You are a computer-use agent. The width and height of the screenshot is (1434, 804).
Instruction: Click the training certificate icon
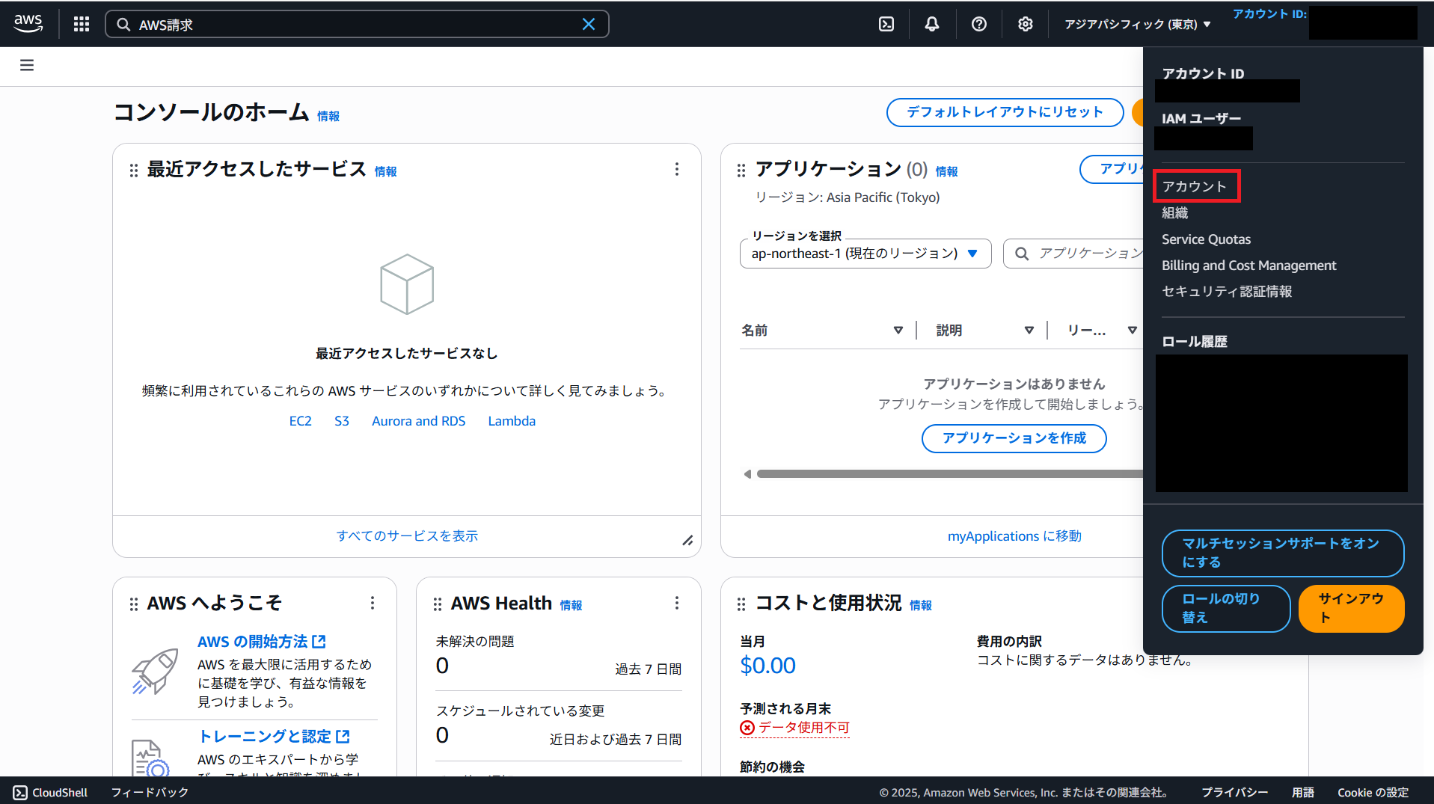pos(150,758)
